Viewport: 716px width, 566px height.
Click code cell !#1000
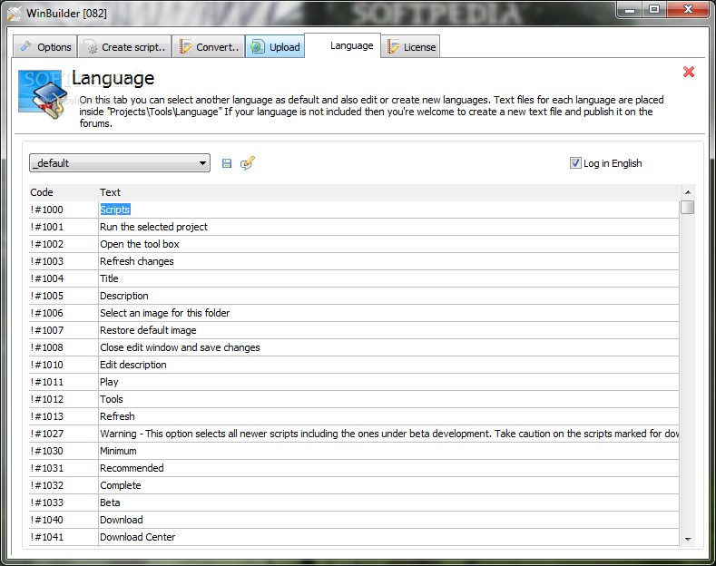coord(64,210)
